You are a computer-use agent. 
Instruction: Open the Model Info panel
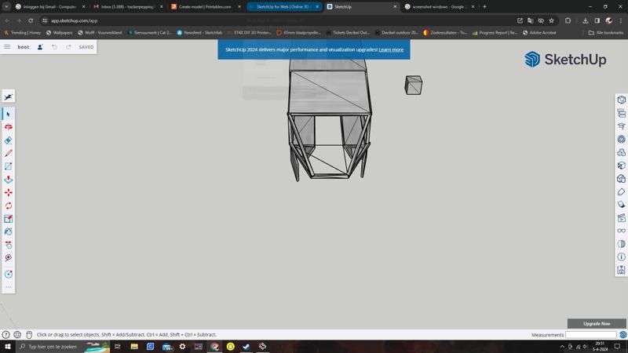click(x=621, y=257)
